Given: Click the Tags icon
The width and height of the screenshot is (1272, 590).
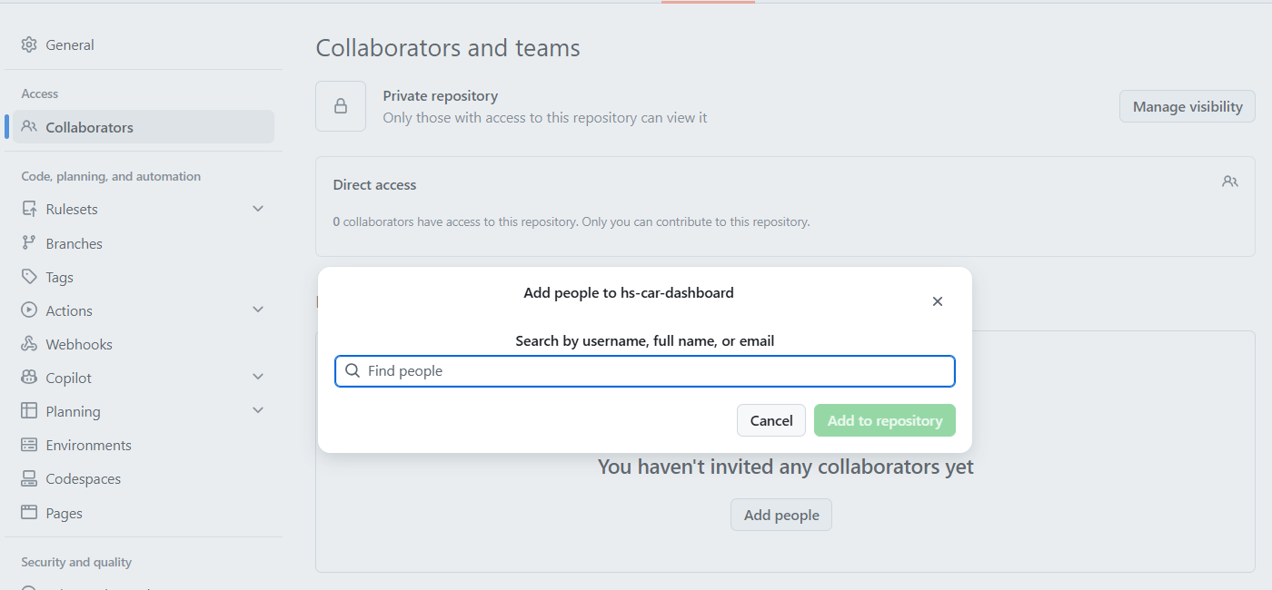Looking at the screenshot, I should pyautogui.click(x=29, y=277).
